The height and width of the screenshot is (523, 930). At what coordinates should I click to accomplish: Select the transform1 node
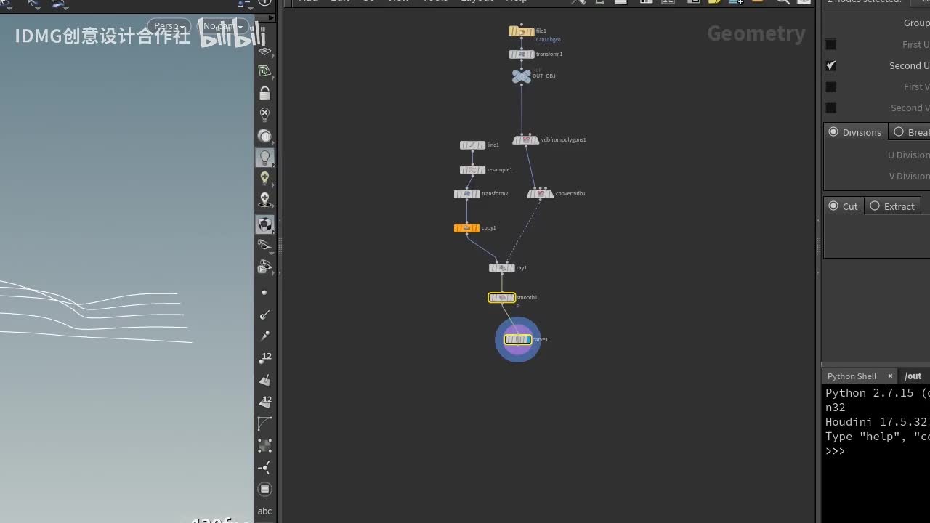(522, 54)
